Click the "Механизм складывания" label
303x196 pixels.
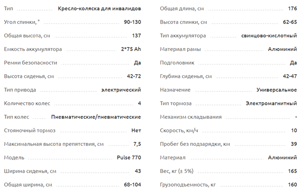coord(191,117)
